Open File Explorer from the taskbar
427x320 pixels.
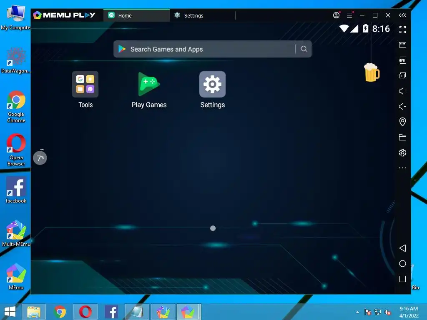(x=33, y=312)
